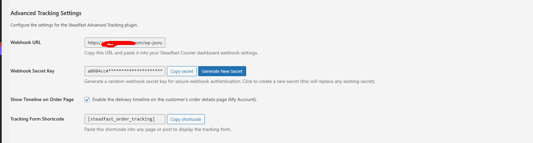Click the 'Paste this shortcode' help text
The width and height of the screenshot is (533, 143).
[x=158, y=130]
